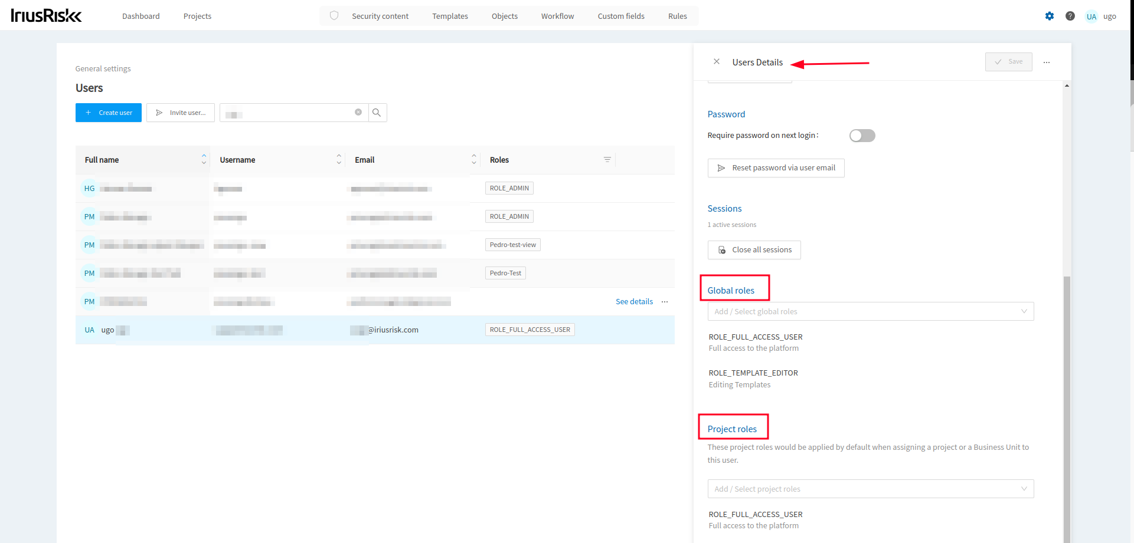The width and height of the screenshot is (1134, 543).
Task: Click ROLE_ADMIN tag in HG row
Action: pos(509,188)
